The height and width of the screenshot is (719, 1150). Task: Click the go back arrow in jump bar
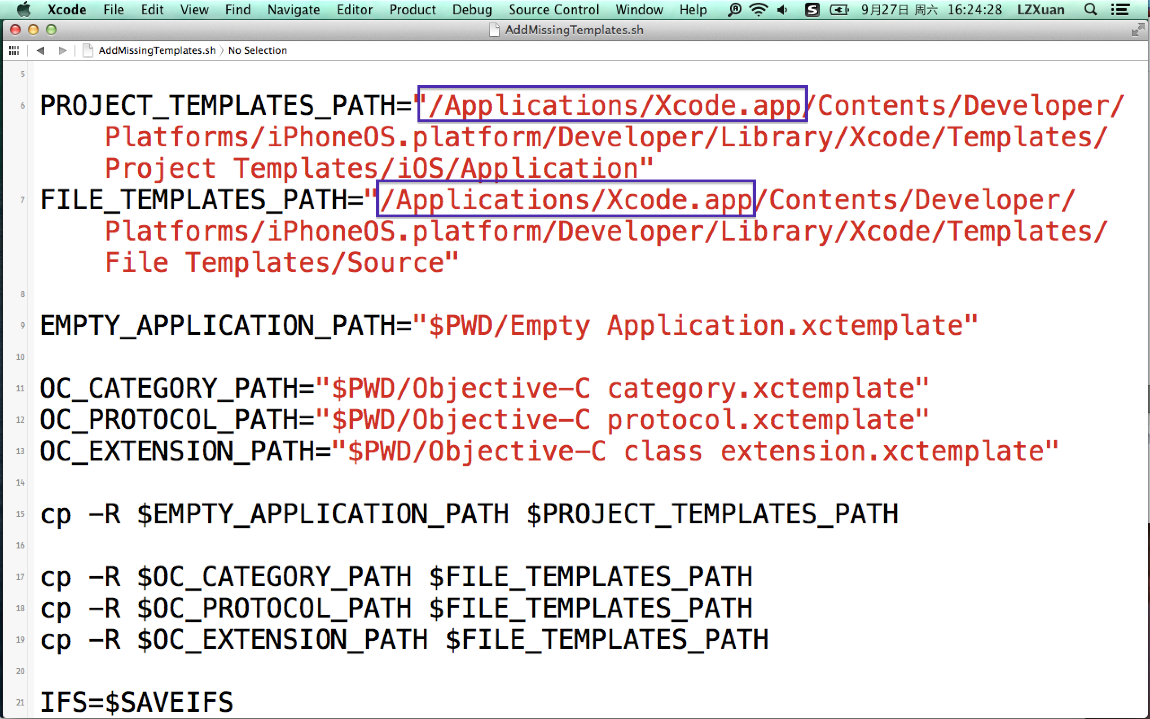click(x=40, y=50)
